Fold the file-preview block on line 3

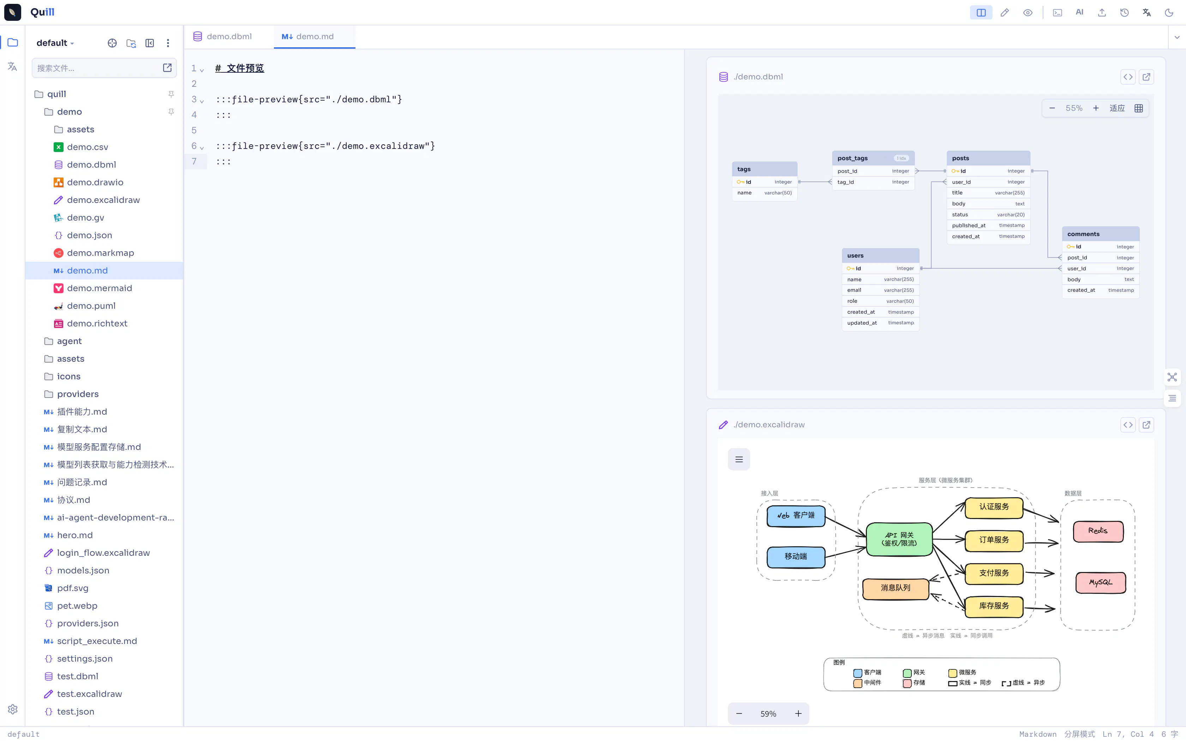point(202,102)
